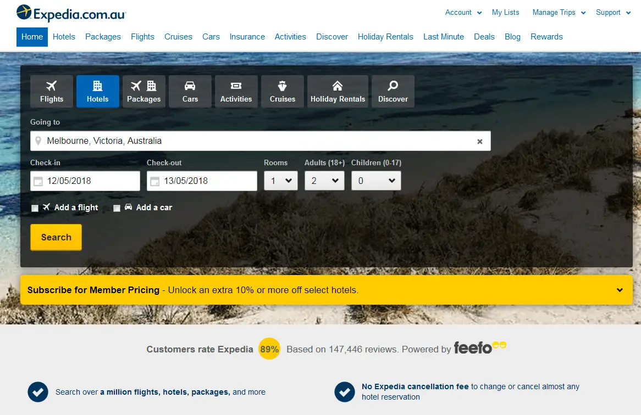Open the Holiday Rentals search tab
The width and height of the screenshot is (641, 415).
(338, 92)
